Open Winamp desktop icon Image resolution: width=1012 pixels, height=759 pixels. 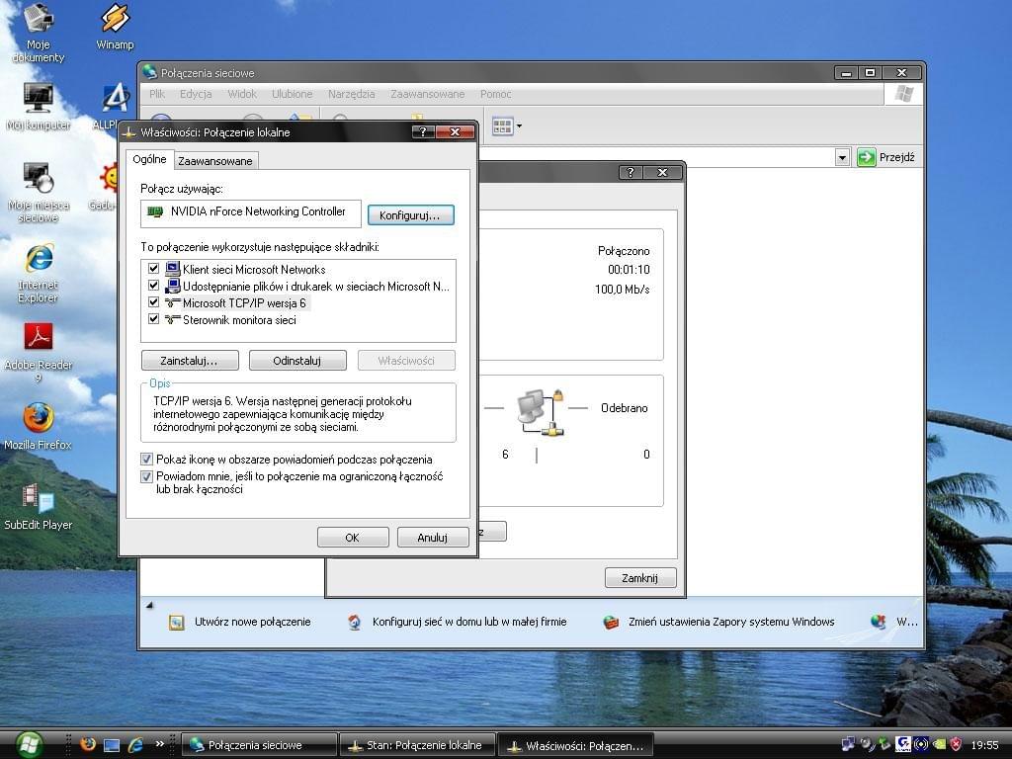point(115,27)
